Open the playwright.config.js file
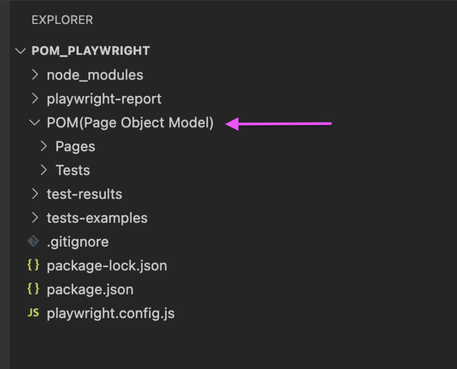 [x=111, y=313]
